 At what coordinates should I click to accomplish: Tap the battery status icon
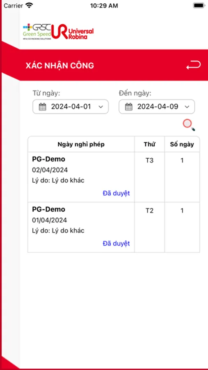(x=199, y=5)
